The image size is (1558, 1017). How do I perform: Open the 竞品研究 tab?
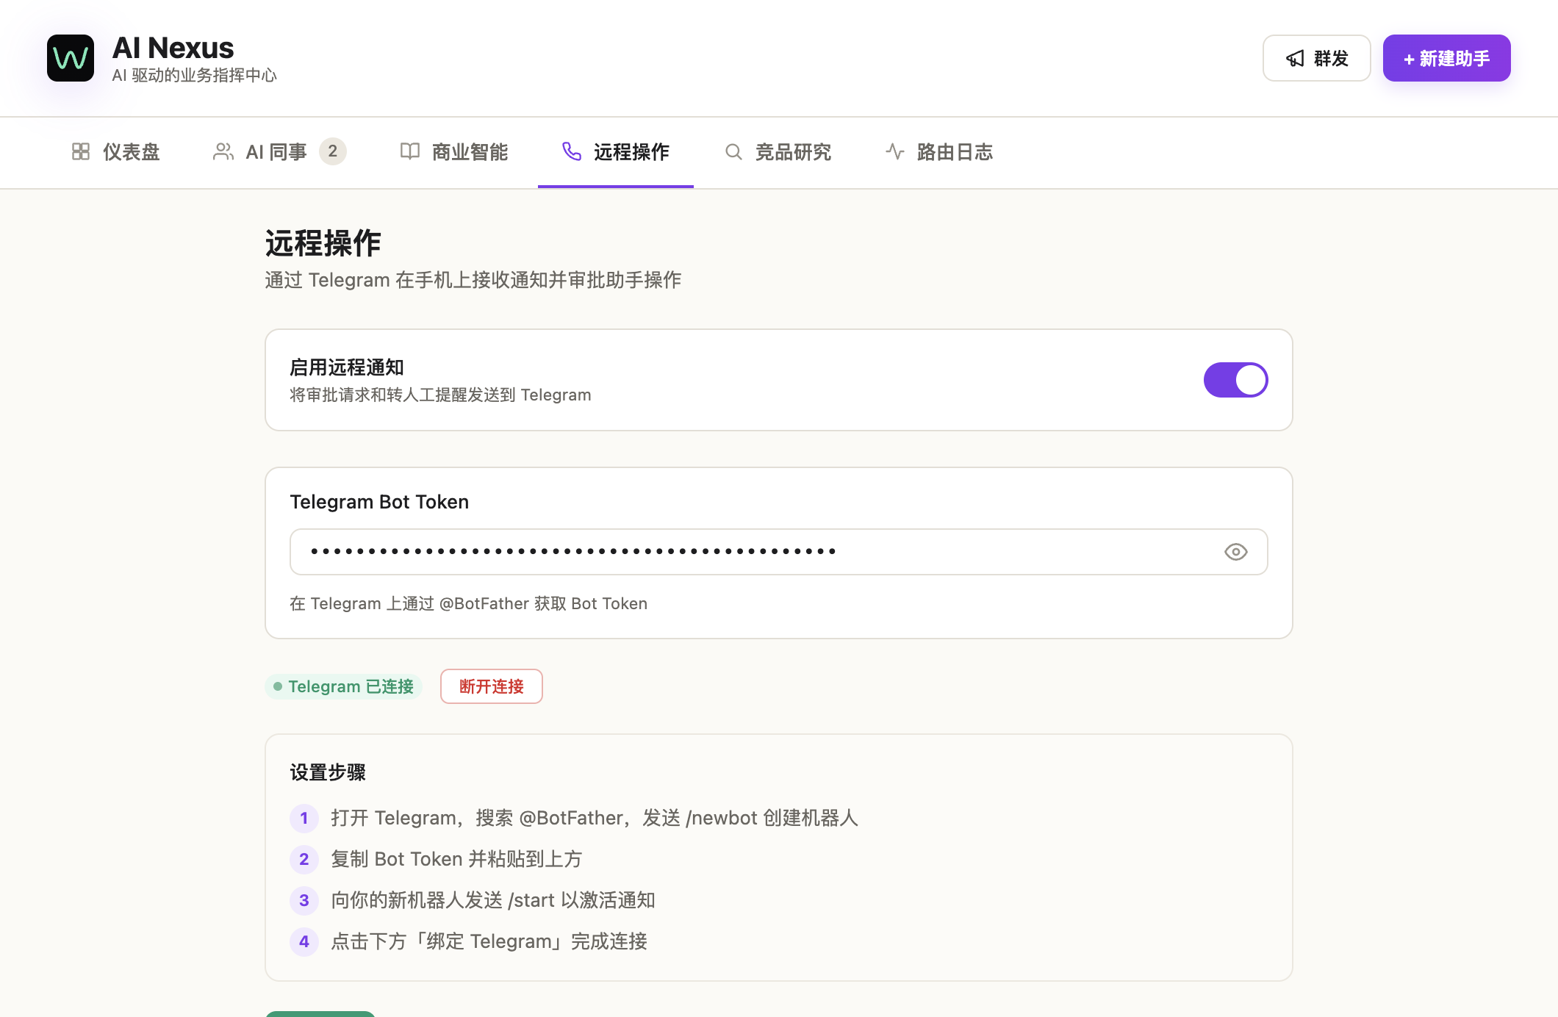point(778,152)
